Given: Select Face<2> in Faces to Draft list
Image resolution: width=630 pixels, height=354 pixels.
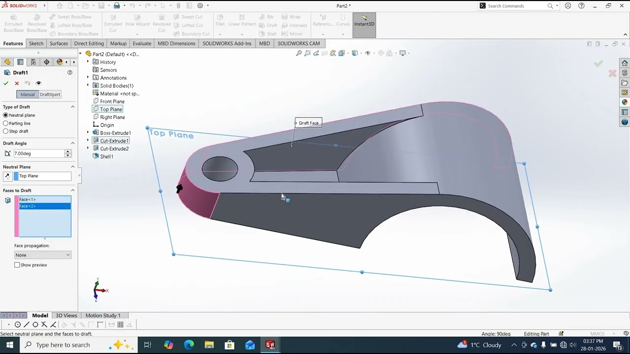Looking at the screenshot, I should (44, 206).
